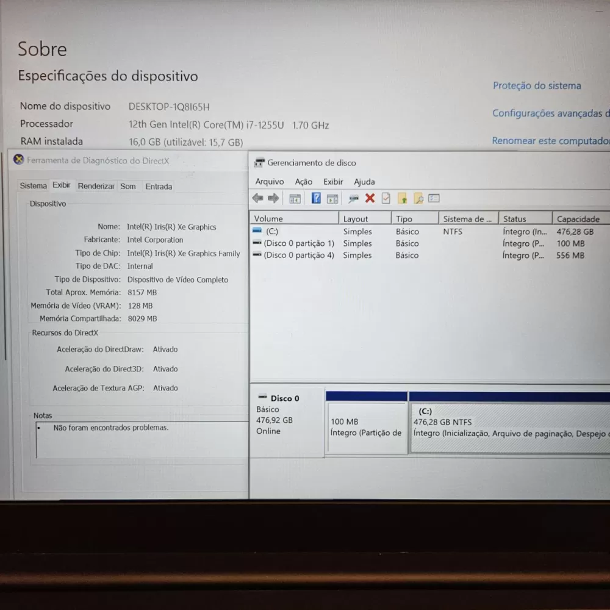The height and width of the screenshot is (610, 610).
Task: Click the checklist settings icon ending the toolbar
Action: [x=434, y=198]
